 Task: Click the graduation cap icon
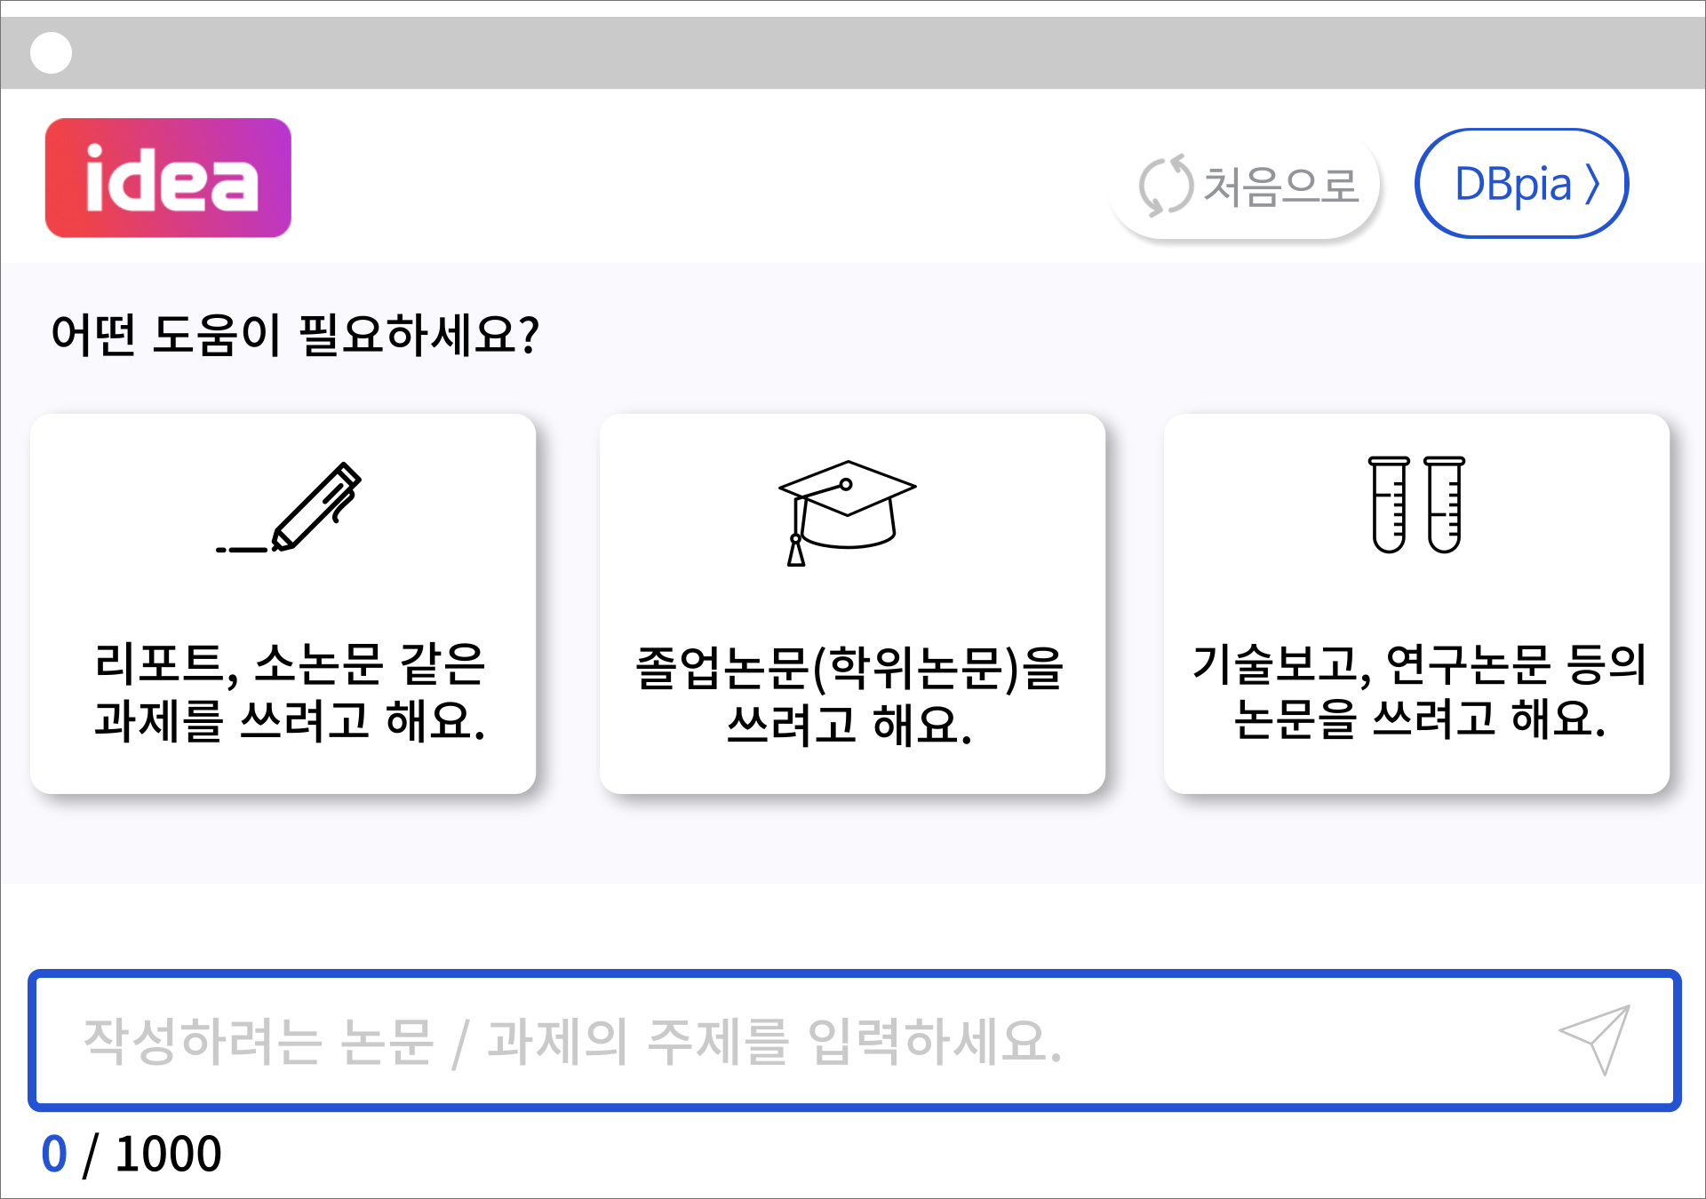click(x=847, y=512)
